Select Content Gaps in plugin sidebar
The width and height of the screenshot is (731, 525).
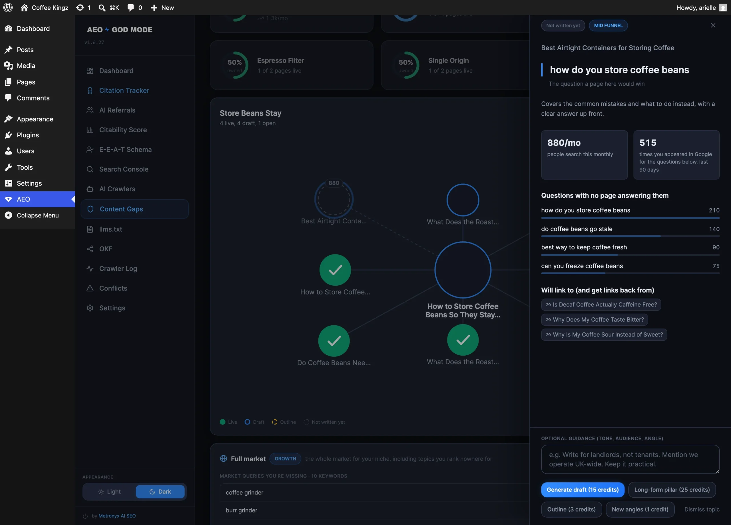pyautogui.click(x=134, y=209)
